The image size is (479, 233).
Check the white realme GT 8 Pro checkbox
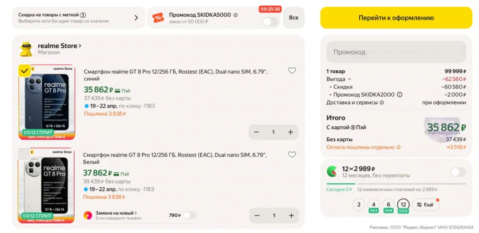click(x=23, y=154)
